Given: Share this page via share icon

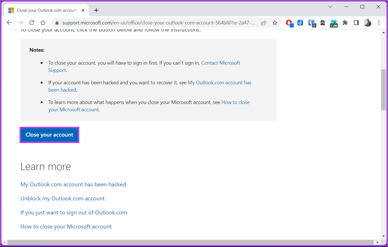Looking at the screenshot, I should 263,23.
